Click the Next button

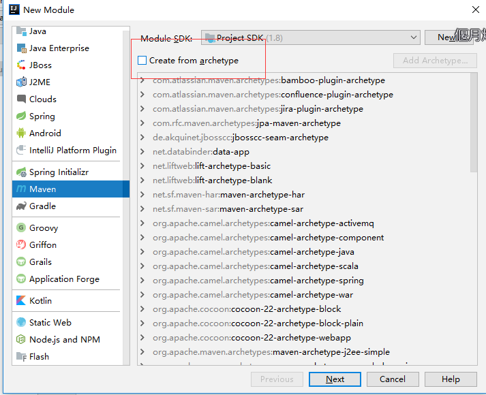point(335,379)
